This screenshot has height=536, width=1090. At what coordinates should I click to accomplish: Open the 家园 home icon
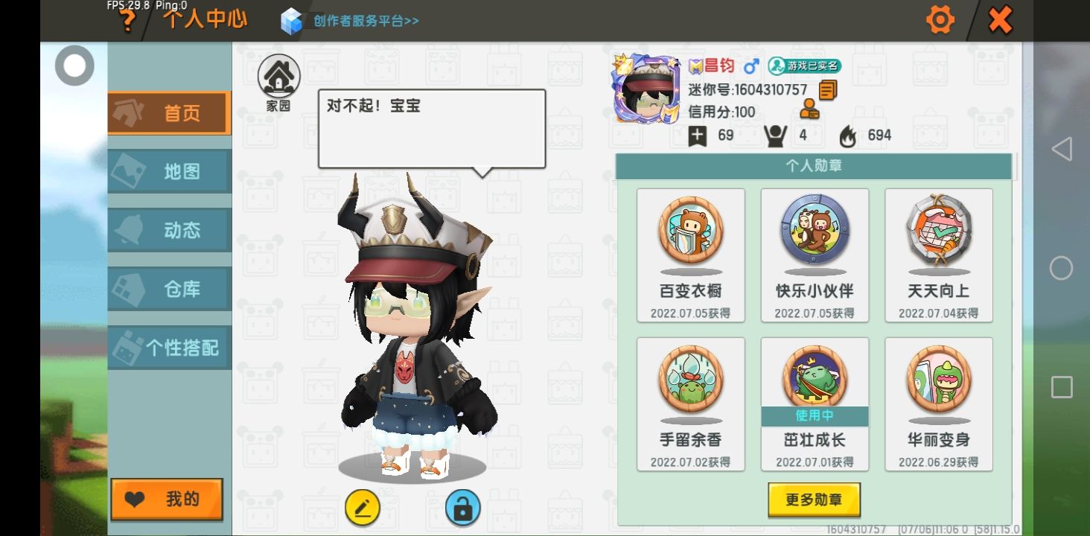(279, 83)
